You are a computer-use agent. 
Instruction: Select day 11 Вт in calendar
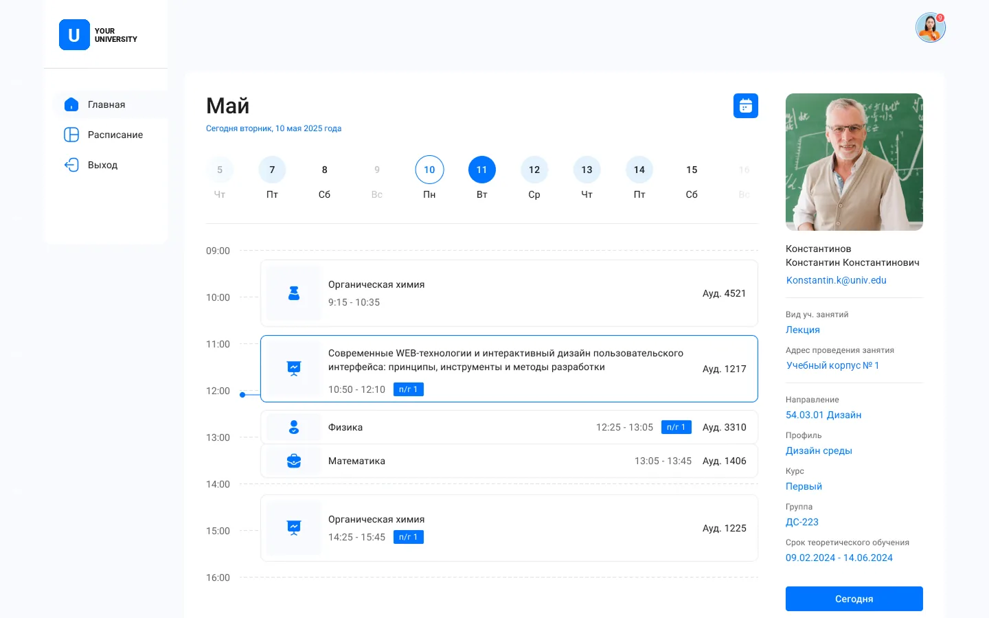click(482, 179)
